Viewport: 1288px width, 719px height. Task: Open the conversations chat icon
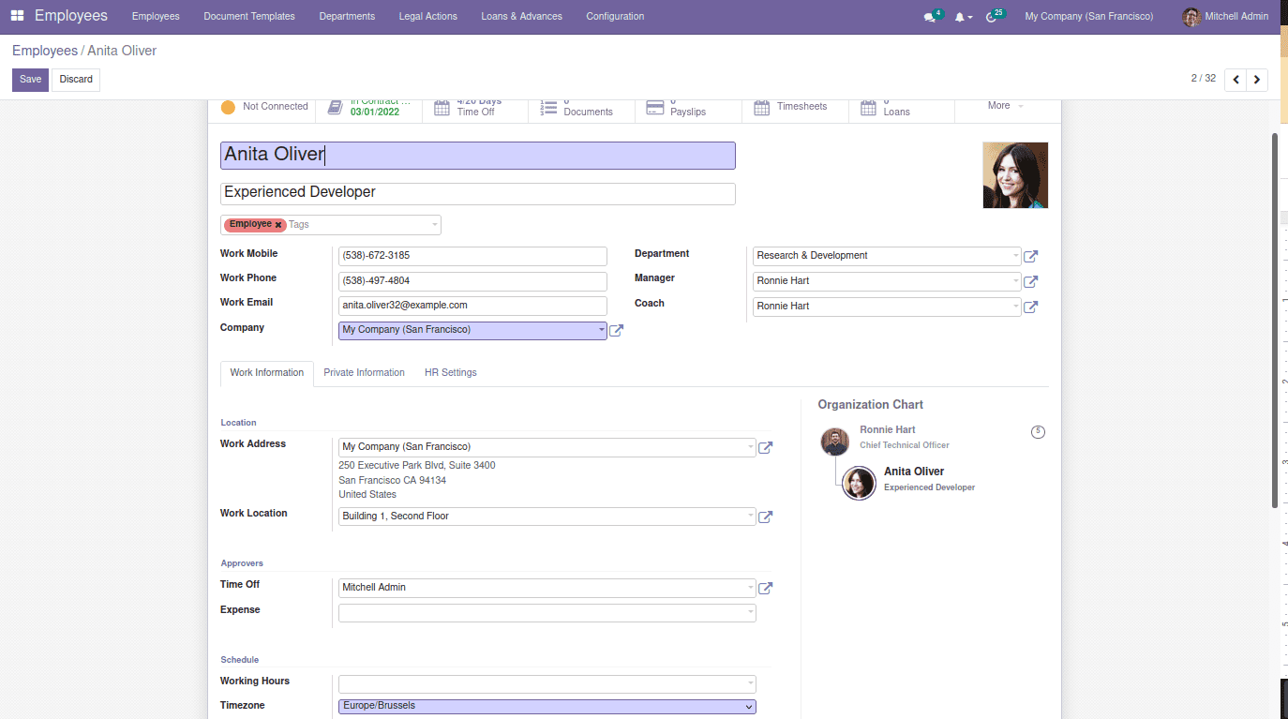point(930,17)
